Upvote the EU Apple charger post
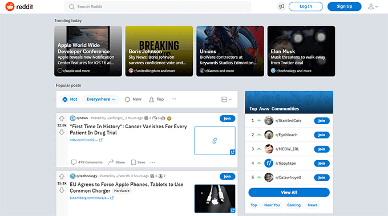 click(62, 176)
